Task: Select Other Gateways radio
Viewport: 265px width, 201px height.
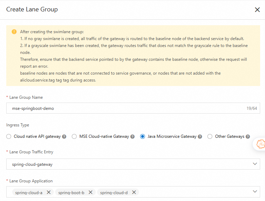Action: coord(210,136)
